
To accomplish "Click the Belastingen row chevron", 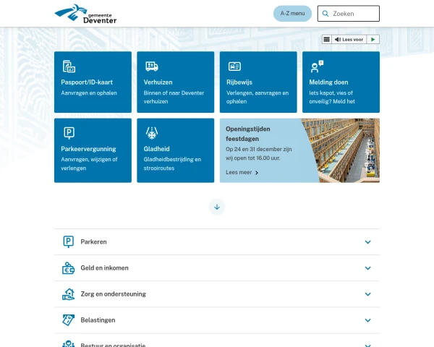I will pyautogui.click(x=367, y=320).
